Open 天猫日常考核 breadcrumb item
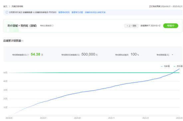The width and height of the screenshot is (183, 121). 17,6
